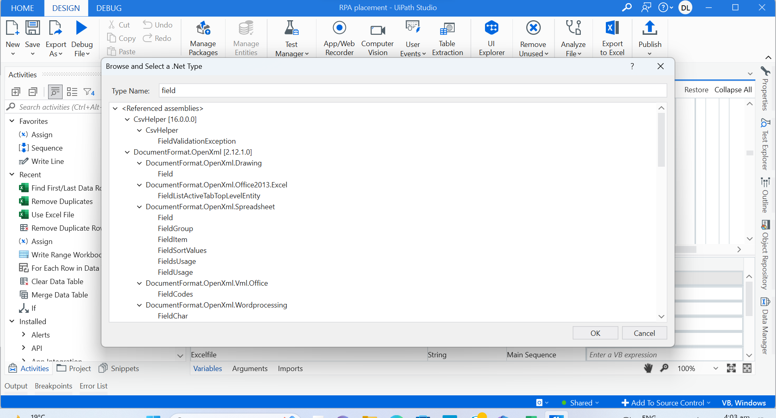This screenshot has height=418, width=776.
Task: Start the App/Web Recorder
Action: [x=339, y=37]
